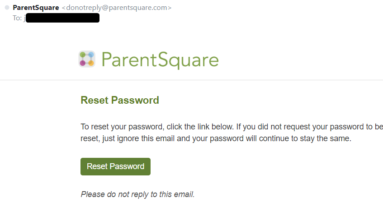This screenshot has height=202, width=383.
Task: Click the horizontal divider under the logo
Action: [192, 80]
